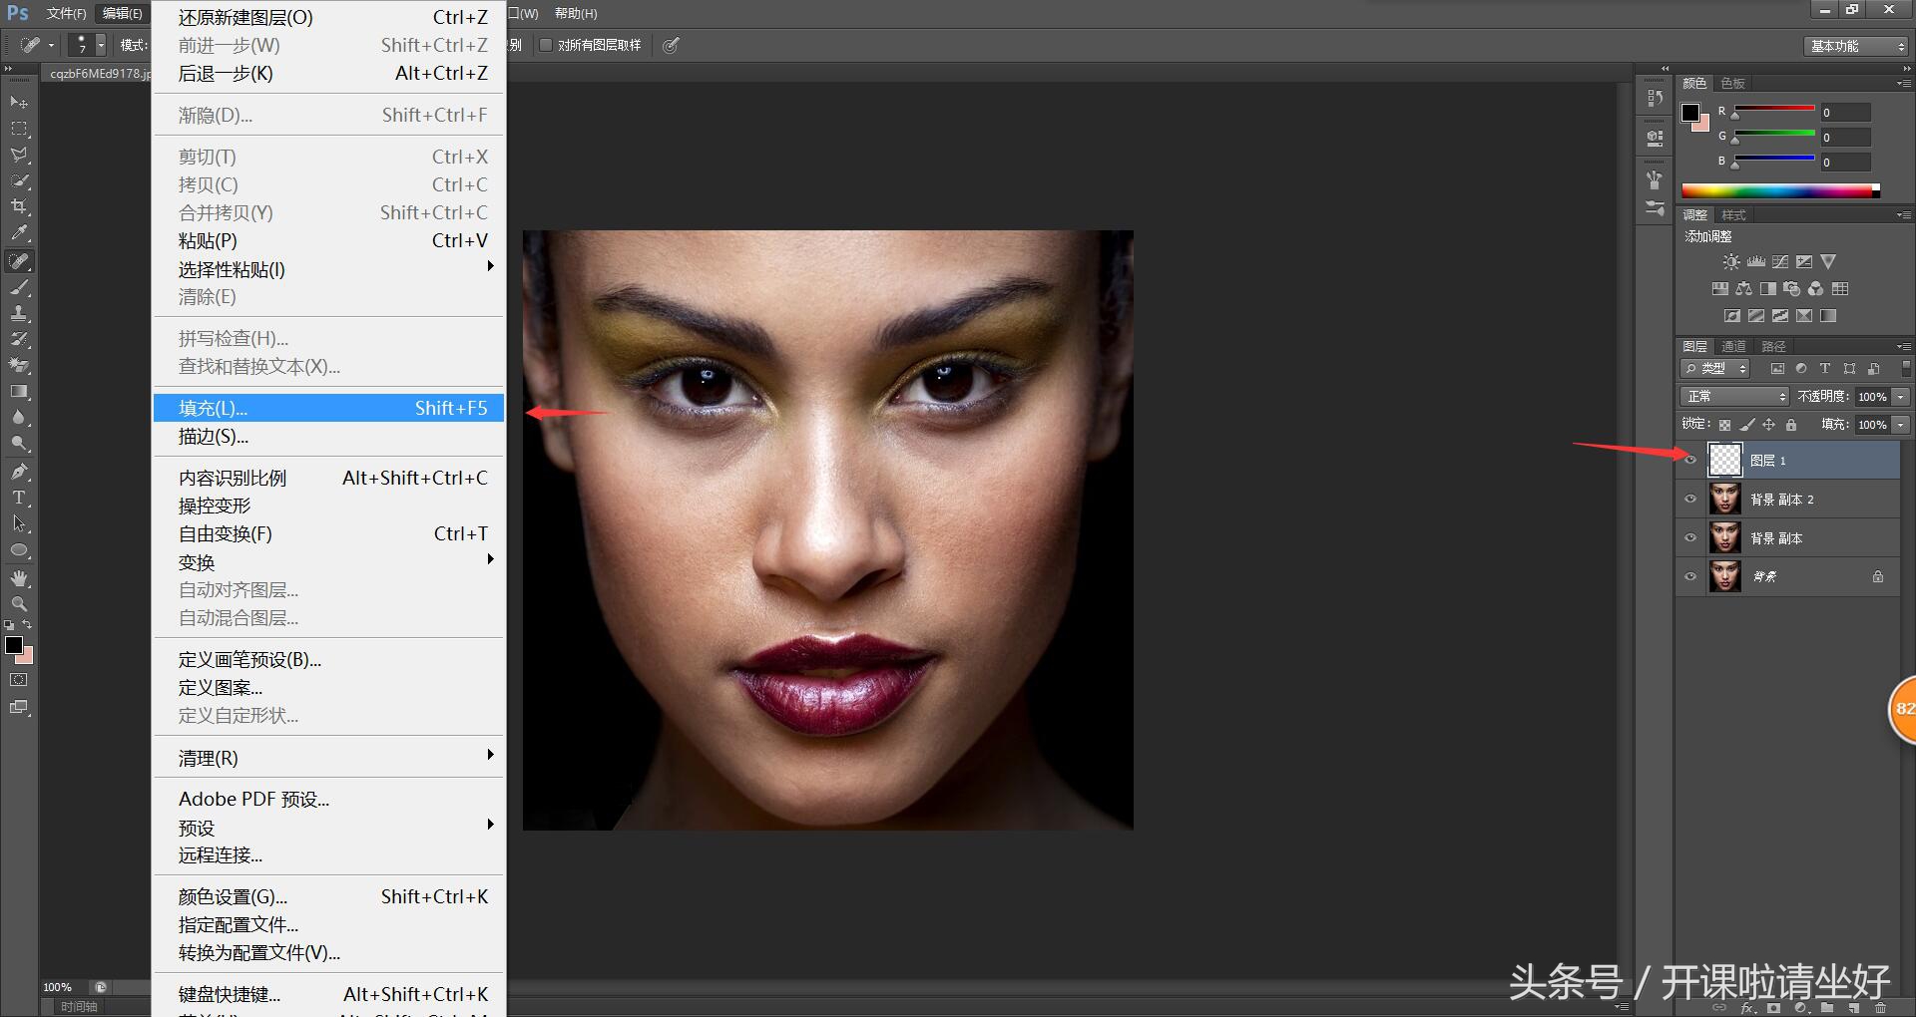1916x1017 pixels.
Task: Pick the Horizontal Type tool
Action: [19, 498]
